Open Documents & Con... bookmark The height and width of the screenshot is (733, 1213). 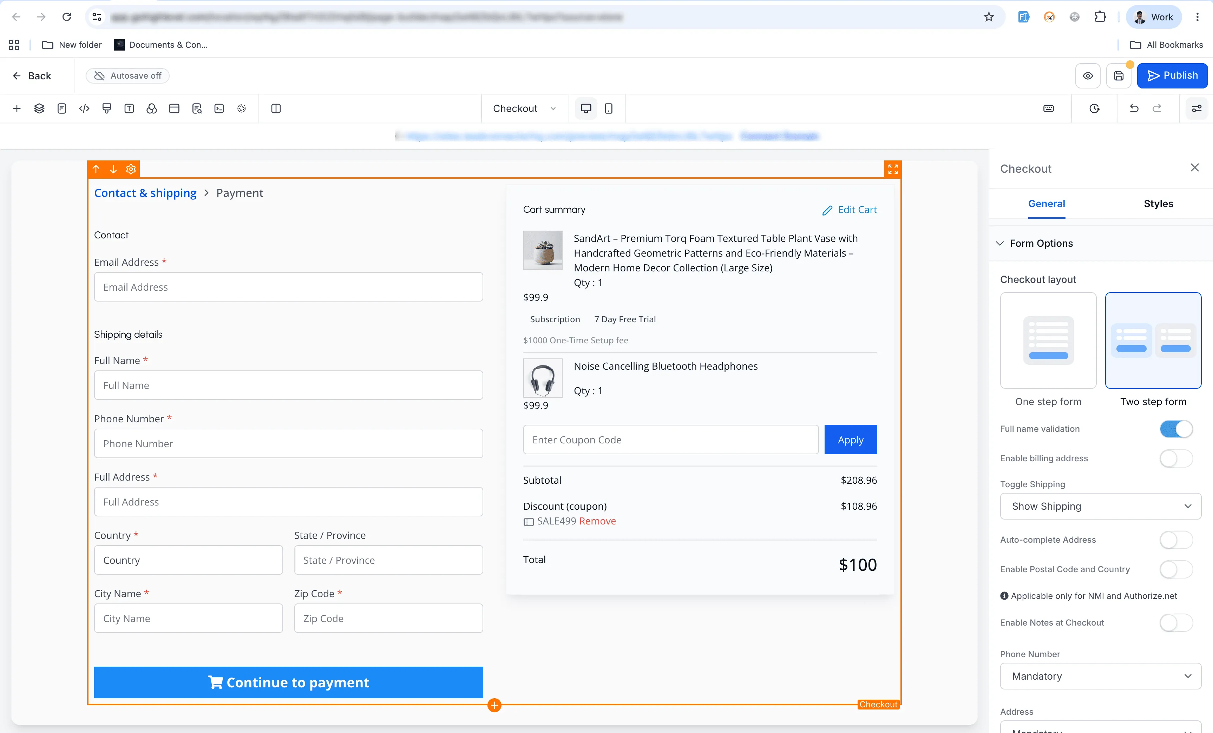point(160,45)
